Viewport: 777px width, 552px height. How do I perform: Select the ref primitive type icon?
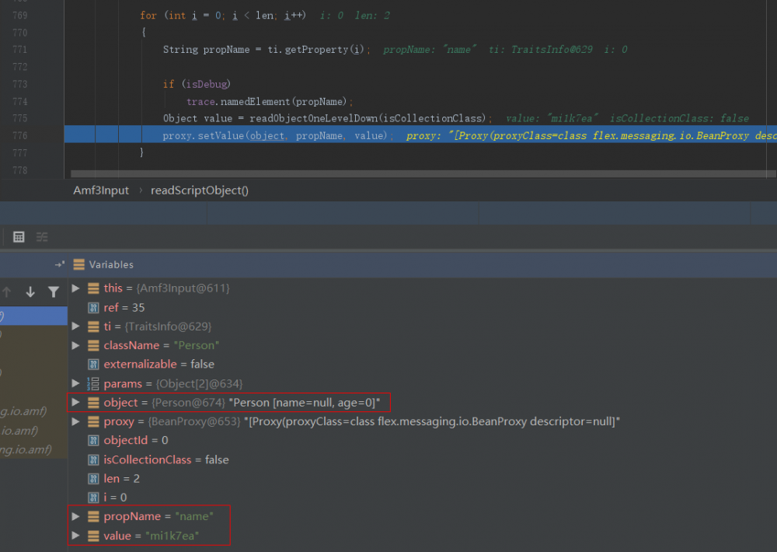pyautogui.click(x=93, y=308)
